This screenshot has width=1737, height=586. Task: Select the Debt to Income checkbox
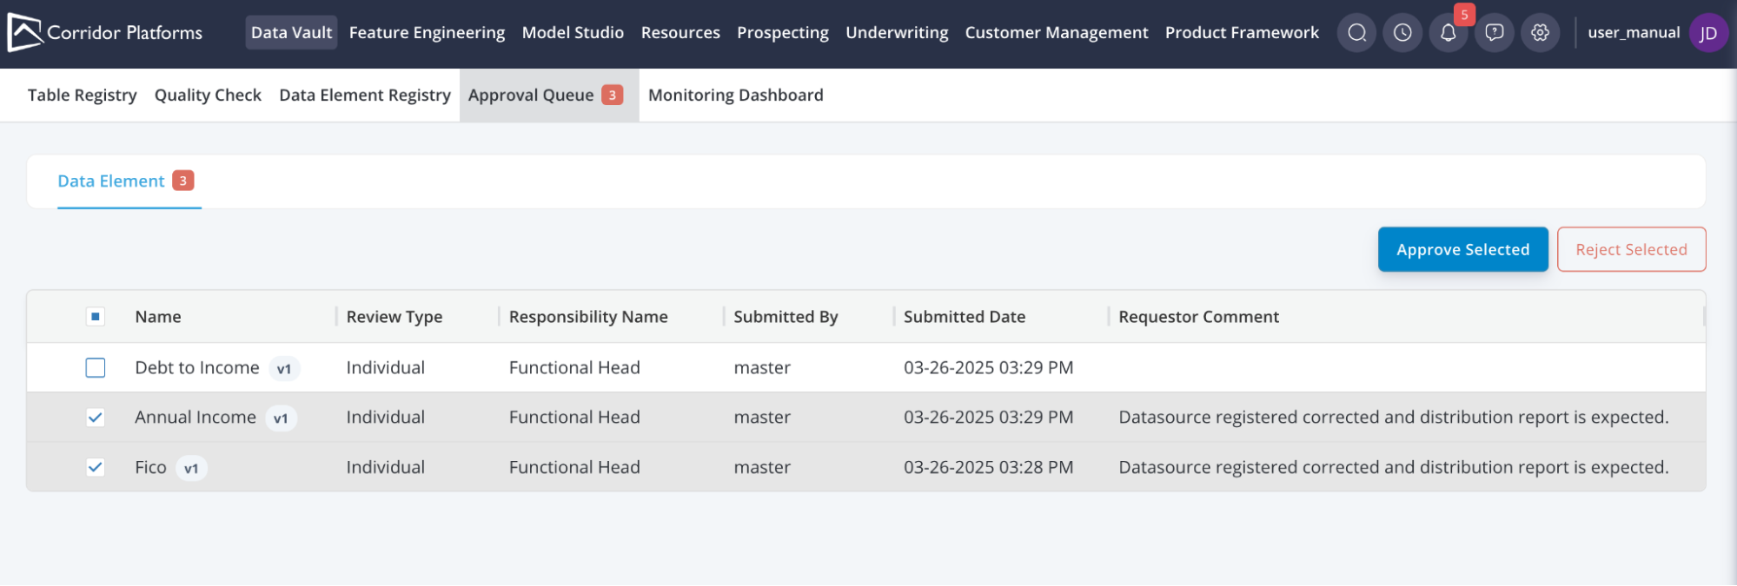[96, 368]
